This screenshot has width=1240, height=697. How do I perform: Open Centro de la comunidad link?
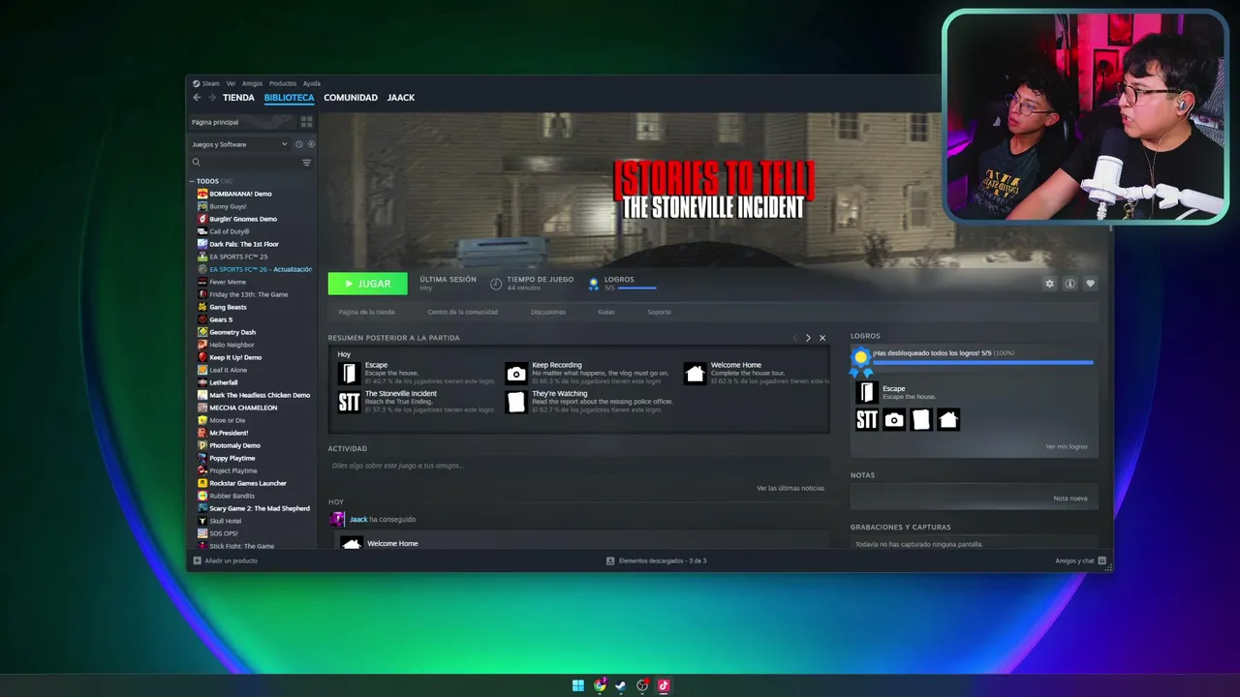[x=462, y=312]
